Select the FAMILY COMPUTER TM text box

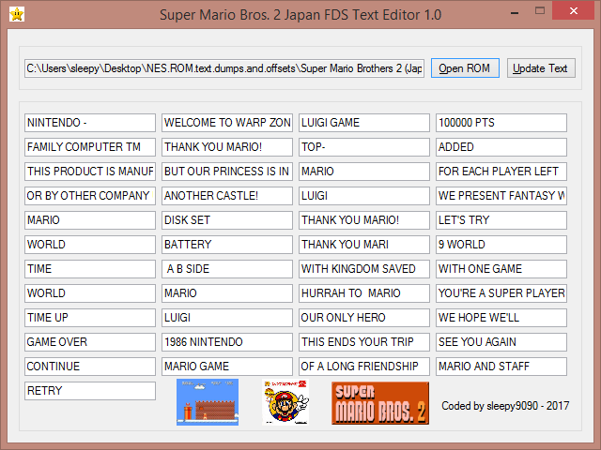click(x=90, y=147)
